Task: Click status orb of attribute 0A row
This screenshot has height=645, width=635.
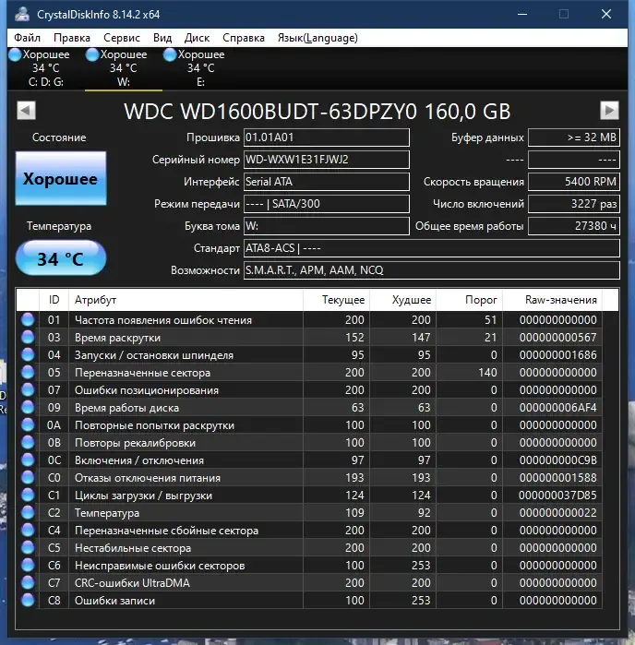Action: [x=28, y=425]
